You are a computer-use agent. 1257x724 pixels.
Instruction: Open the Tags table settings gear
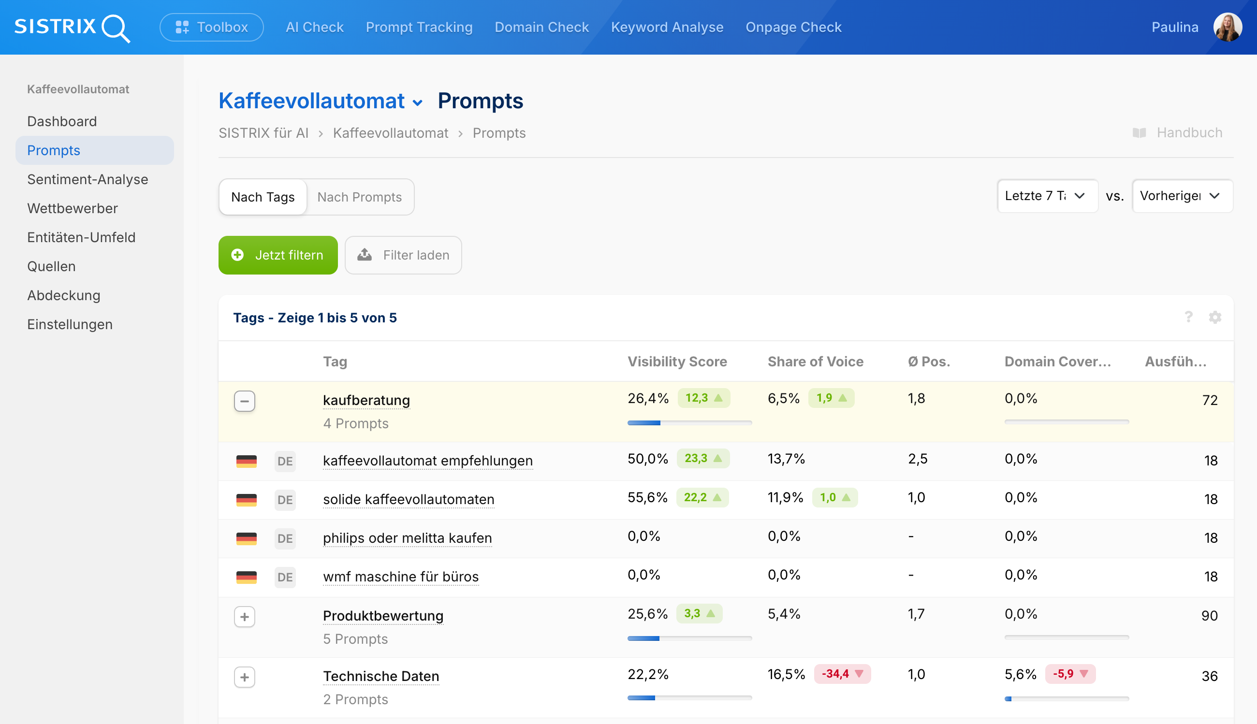pyautogui.click(x=1215, y=317)
